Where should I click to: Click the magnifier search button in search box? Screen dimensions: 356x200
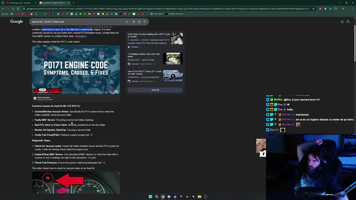point(145,22)
